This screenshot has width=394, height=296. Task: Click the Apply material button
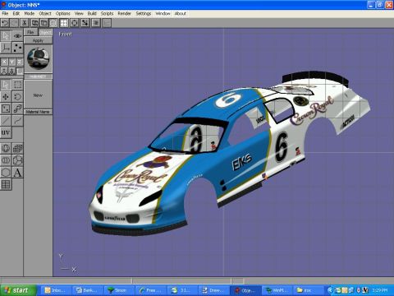(x=38, y=40)
